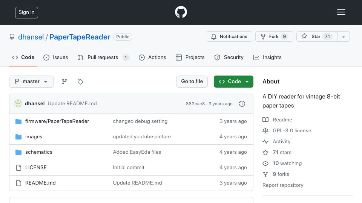Image resolution: width=362 pixels, height=203 pixels.
Task: Click the Report repository link
Action: coord(283,185)
